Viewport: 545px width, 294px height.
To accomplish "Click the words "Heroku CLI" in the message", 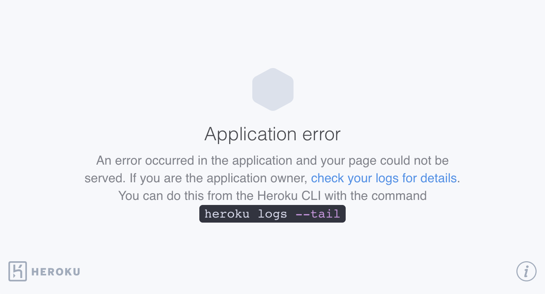I will tap(290, 196).
